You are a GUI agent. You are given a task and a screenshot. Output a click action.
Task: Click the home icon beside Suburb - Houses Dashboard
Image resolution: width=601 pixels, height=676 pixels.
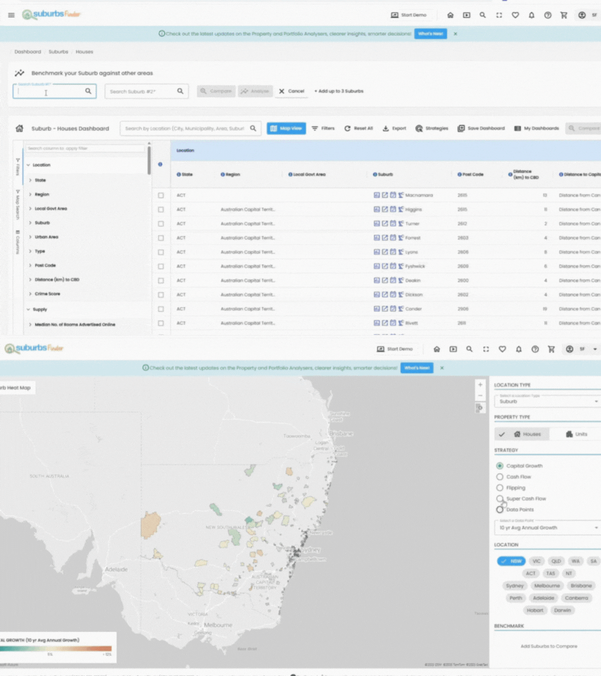point(19,128)
